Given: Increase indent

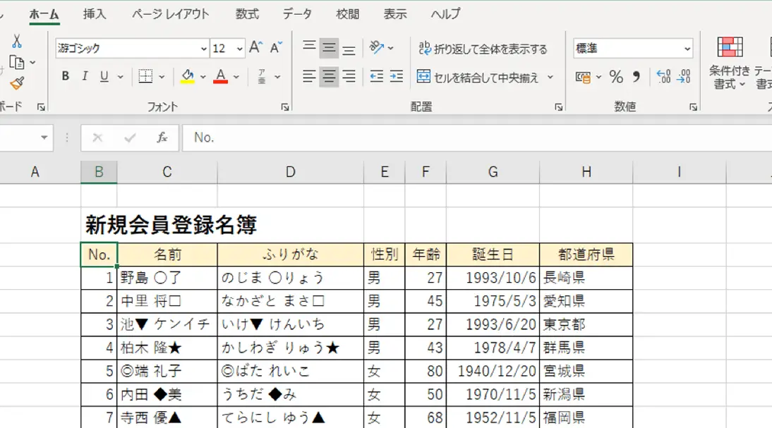Looking at the screenshot, I should [397, 76].
